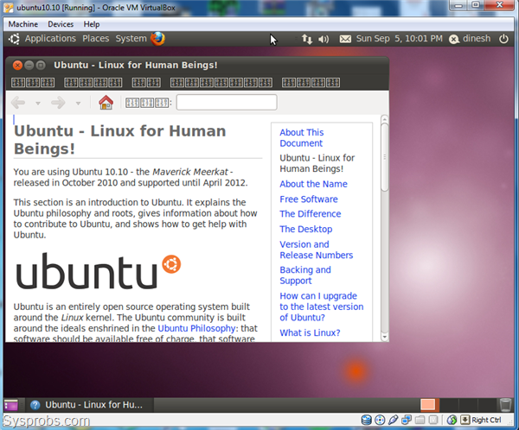Open the power session menu icon
Screen dimensions: 519x430
[503, 39]
